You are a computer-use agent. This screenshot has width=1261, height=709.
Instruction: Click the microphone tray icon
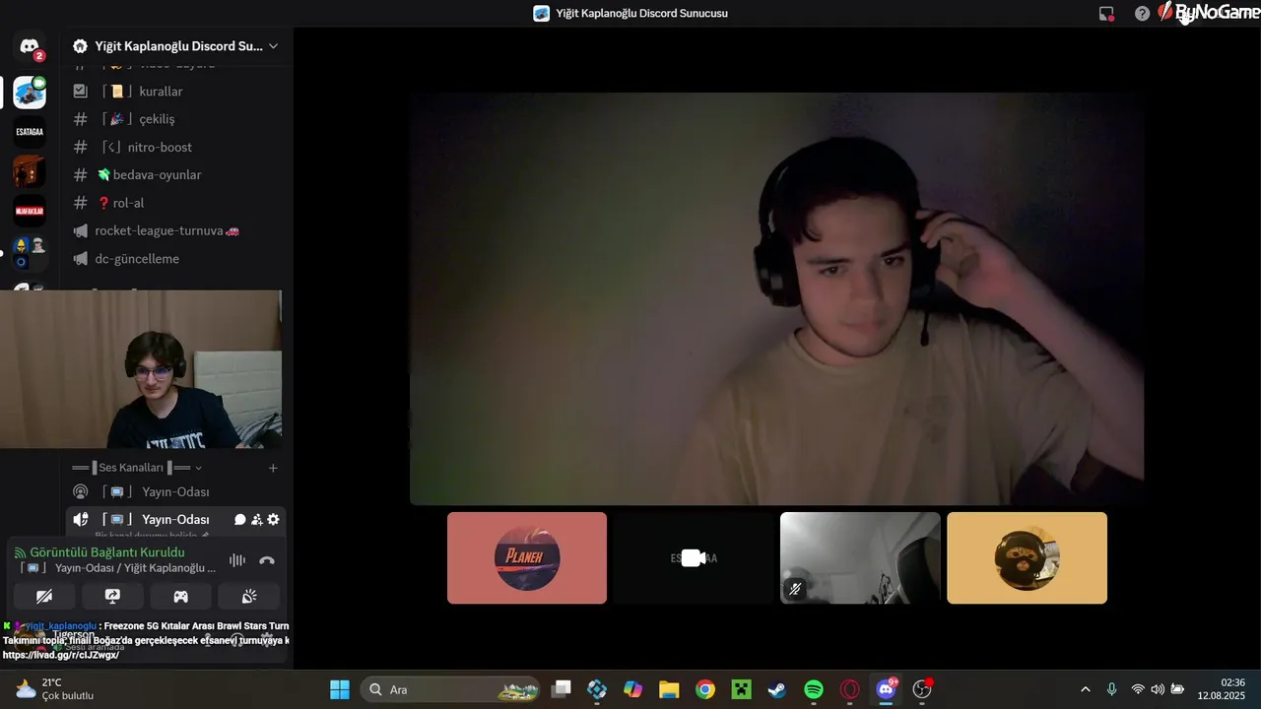coord(1111,689)
